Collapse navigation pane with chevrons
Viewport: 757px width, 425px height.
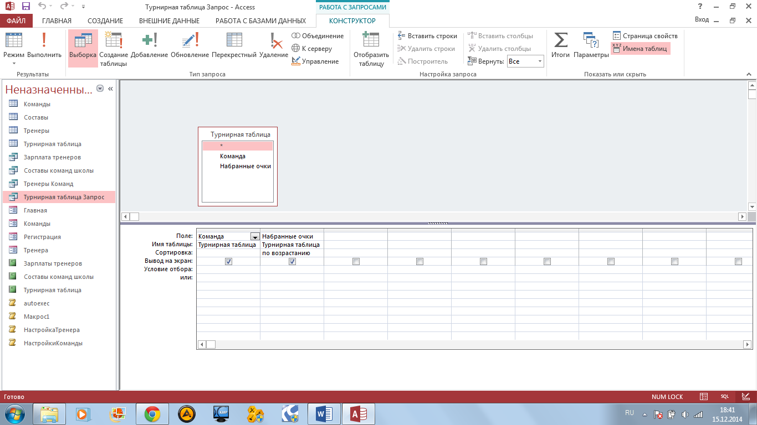pyautogui.click(x=110, y=89)
